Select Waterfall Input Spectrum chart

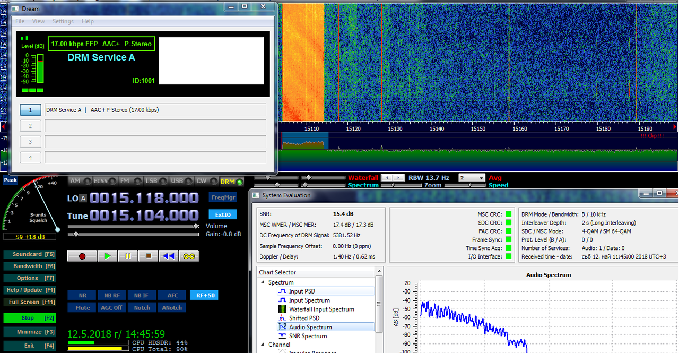321,309
